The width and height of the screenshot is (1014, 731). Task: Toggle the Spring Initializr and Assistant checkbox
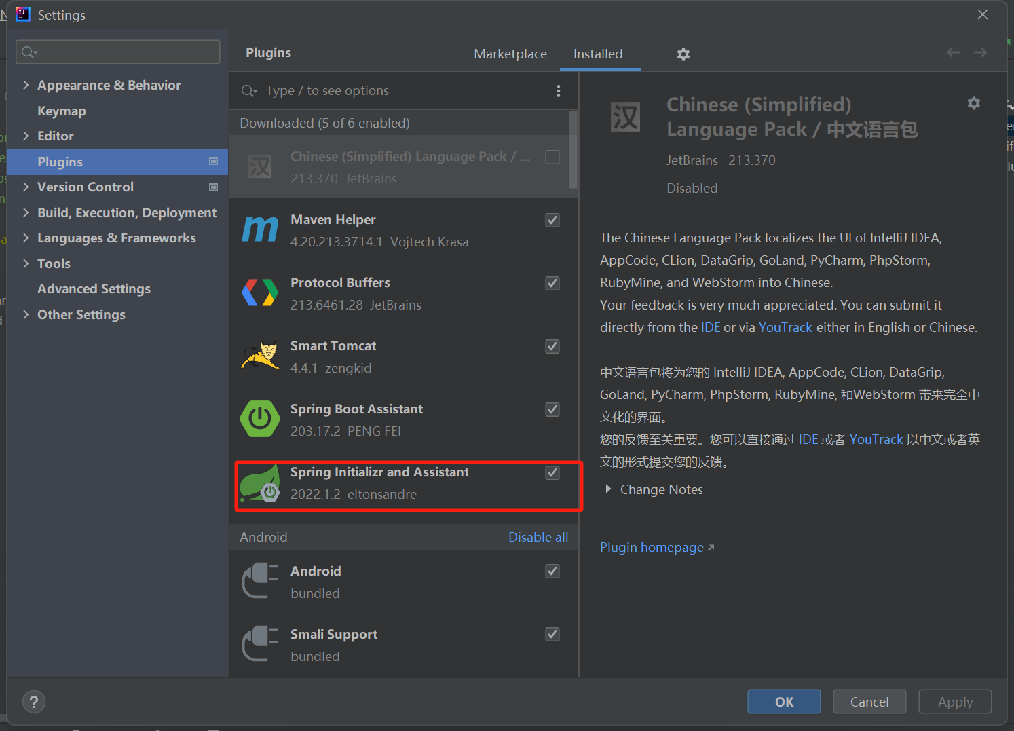tap(552, 472)
